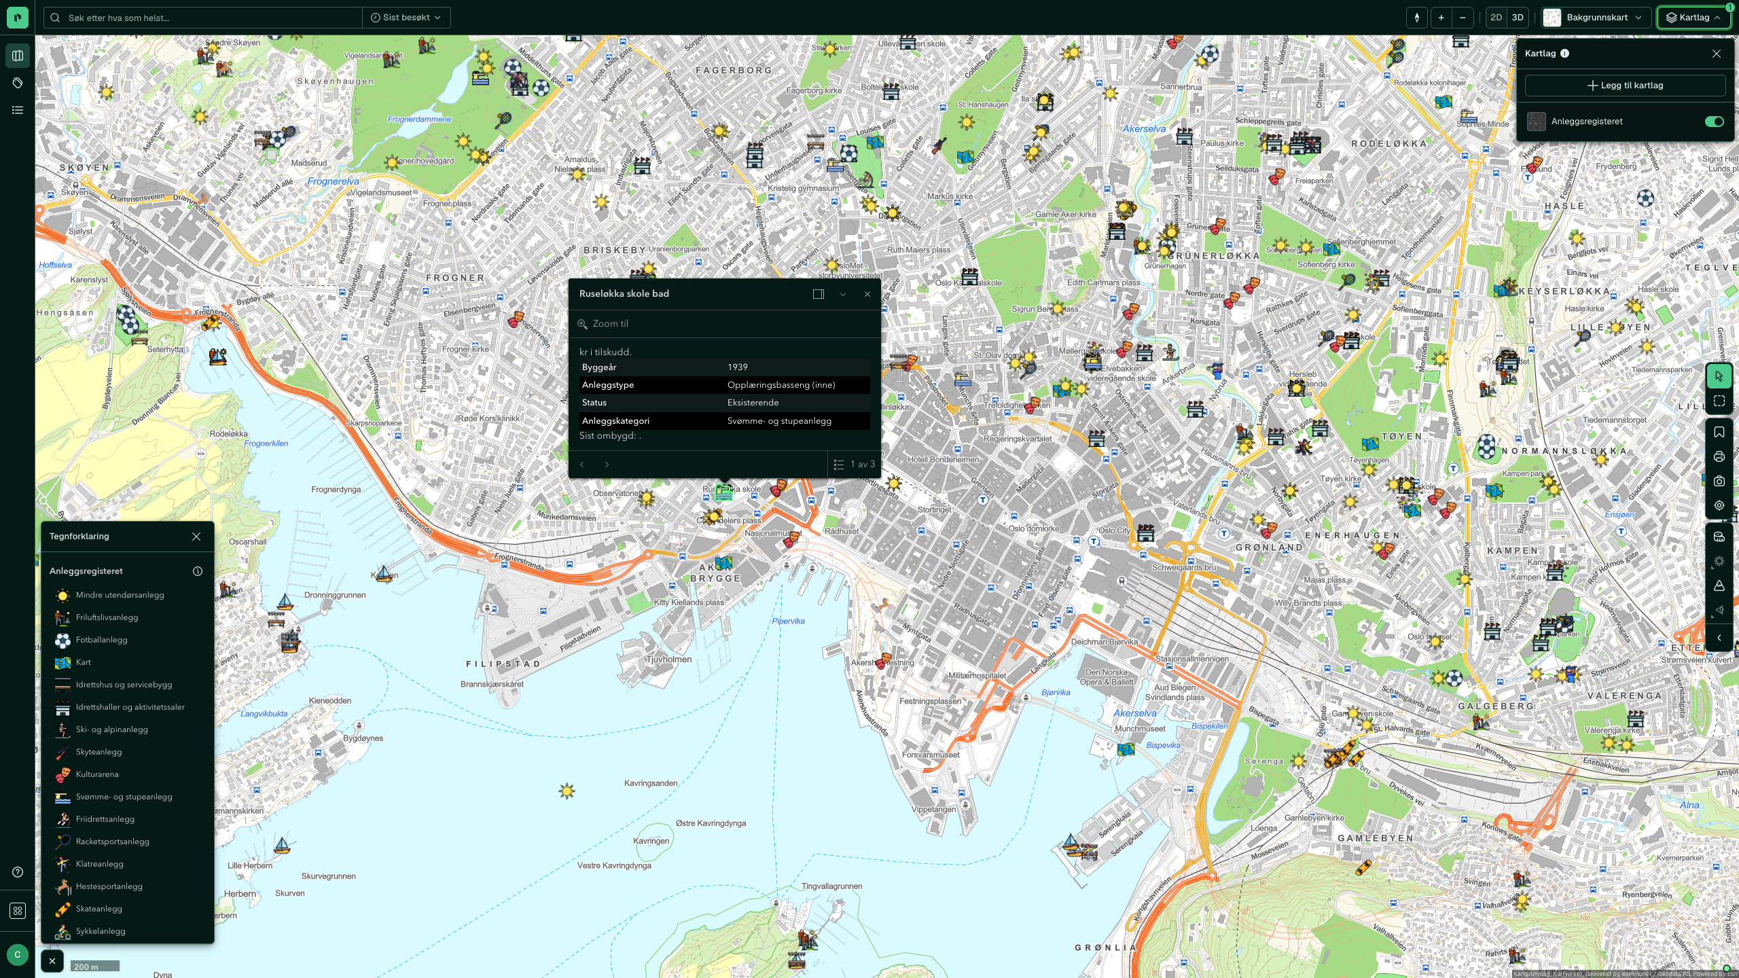Viewport: 1739px width, 978px height.
Task: Zoom in with the plus button
Action: [x=1441, y=18]
